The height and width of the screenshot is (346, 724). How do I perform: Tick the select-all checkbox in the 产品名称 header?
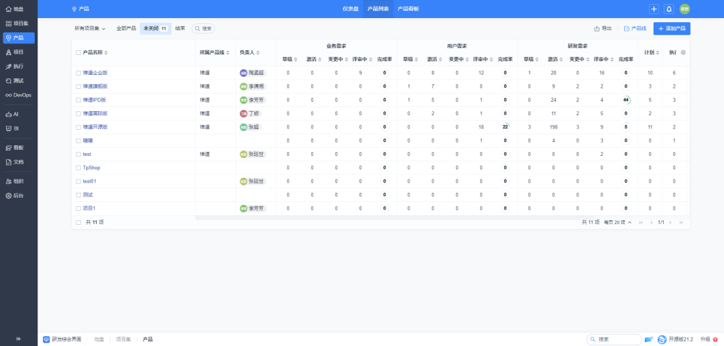click(x=78, y=52)
